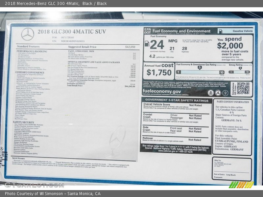263x197 pixels.
Task: Click the 'Smog Rating' label
Action: (x=236, y=65)
